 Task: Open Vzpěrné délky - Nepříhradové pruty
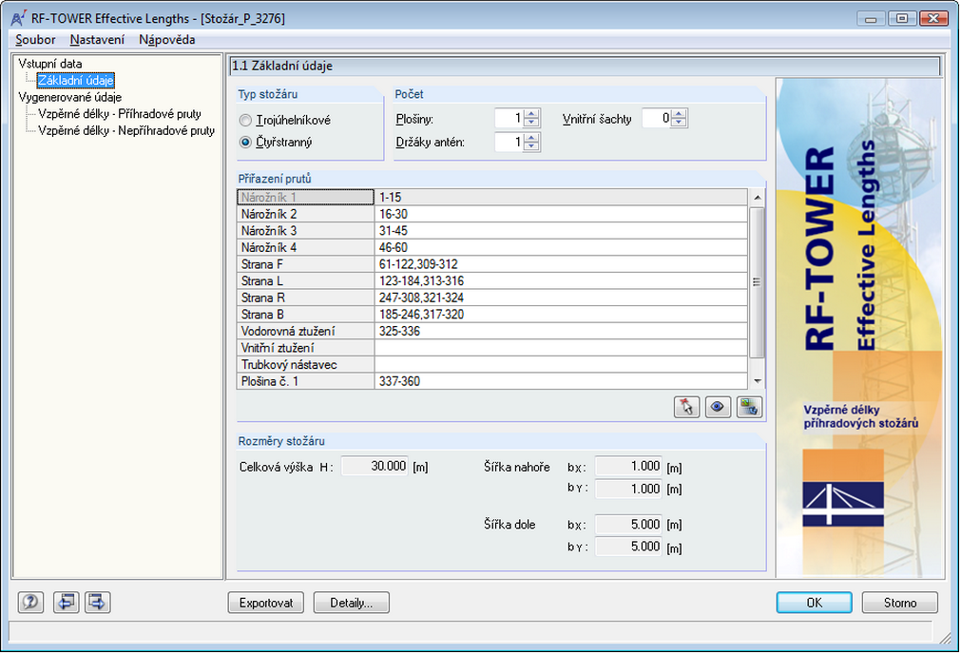coord(126,130)
